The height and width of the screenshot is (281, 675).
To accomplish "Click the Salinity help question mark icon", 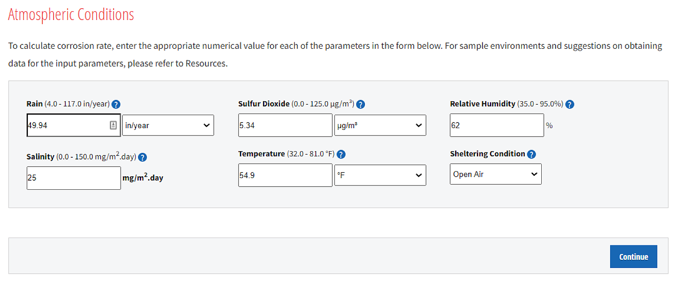I will [x=142, y=157].
